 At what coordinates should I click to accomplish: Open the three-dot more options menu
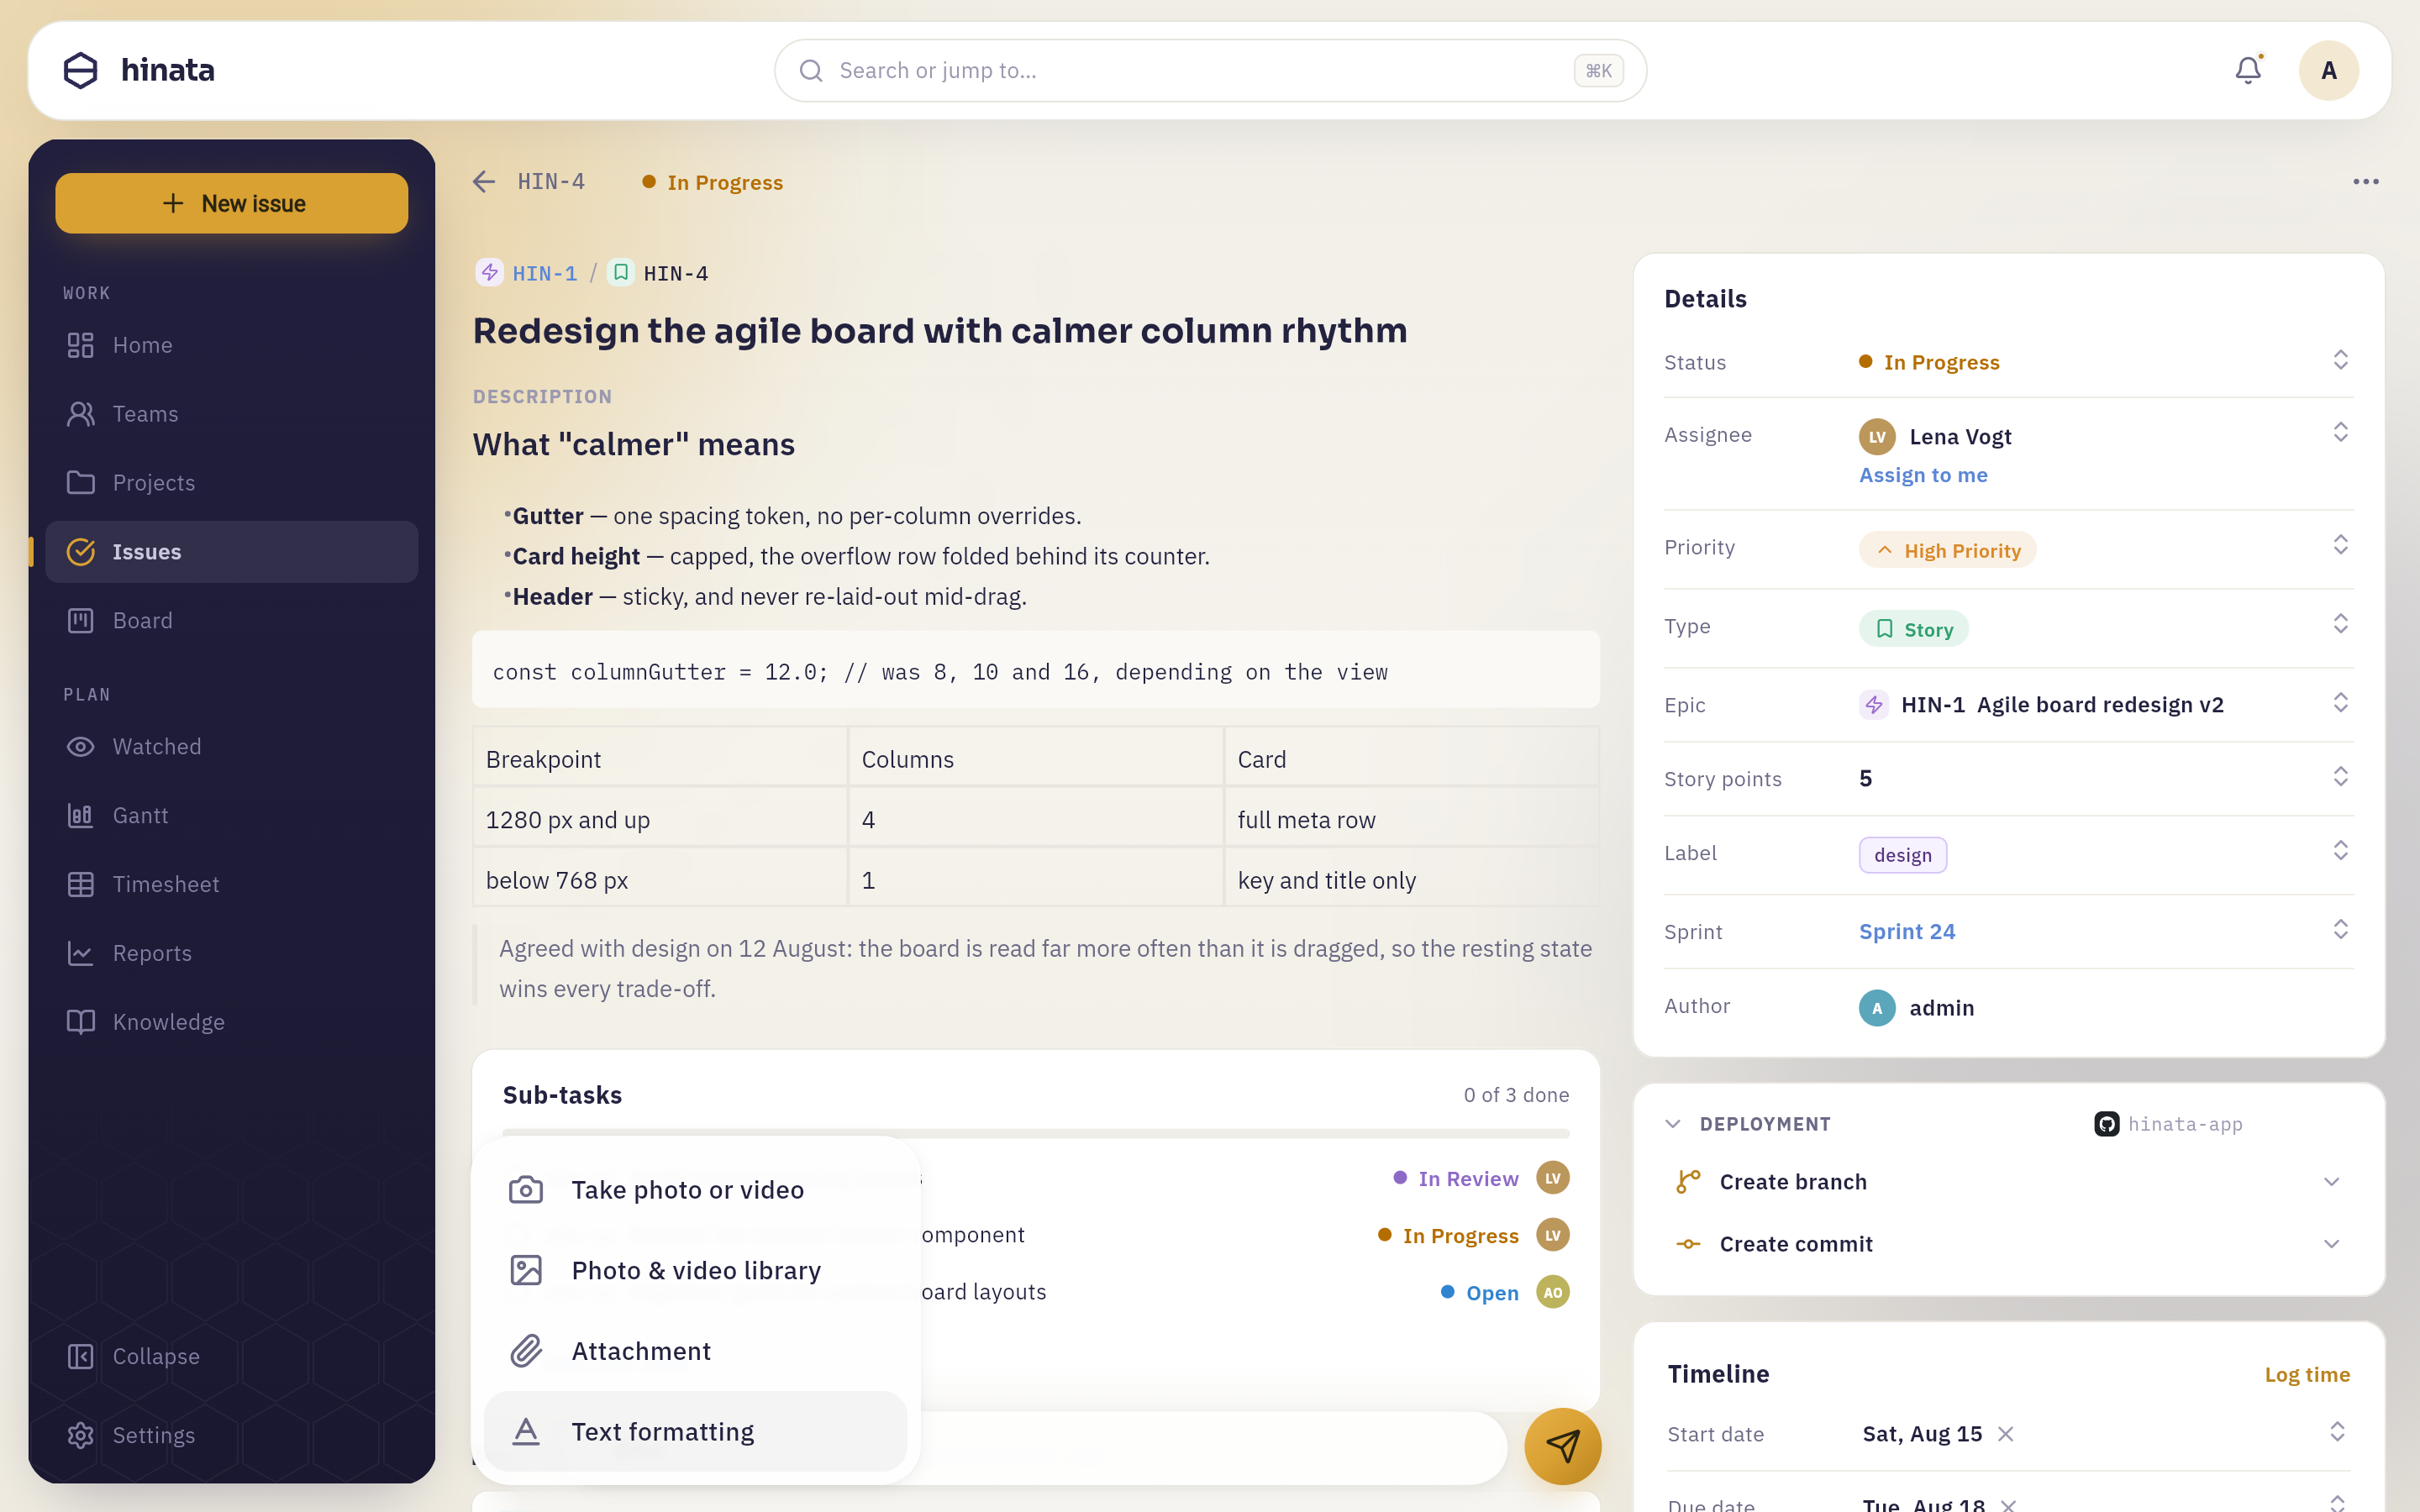(x=2366, y=182)
